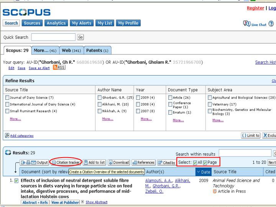
Task: Check Journal of Dairy Science filter
Action: [7, 97]
